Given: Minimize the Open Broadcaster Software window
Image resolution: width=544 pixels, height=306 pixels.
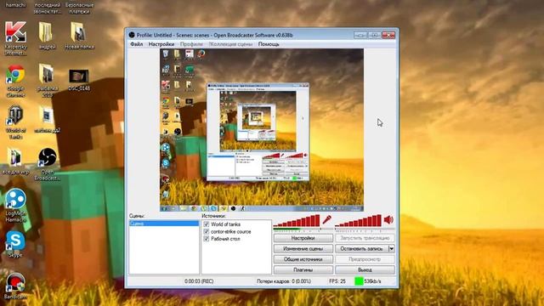Looking at the screenshot, I should pos(360,35).
